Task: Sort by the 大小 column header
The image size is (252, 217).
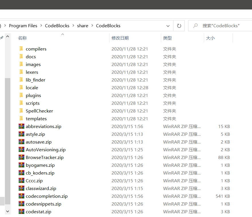Action: point(210,38)
